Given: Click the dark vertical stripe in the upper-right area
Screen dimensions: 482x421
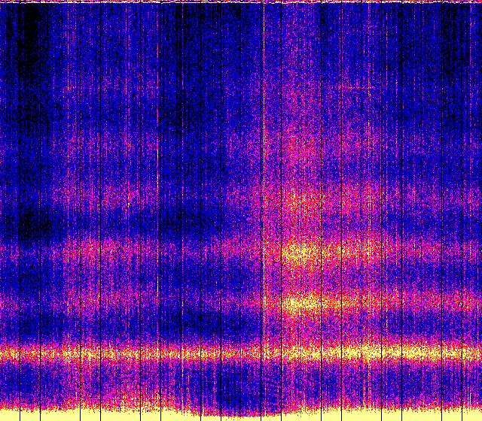Looking at the screenshot, I should (x=450, y=45).
